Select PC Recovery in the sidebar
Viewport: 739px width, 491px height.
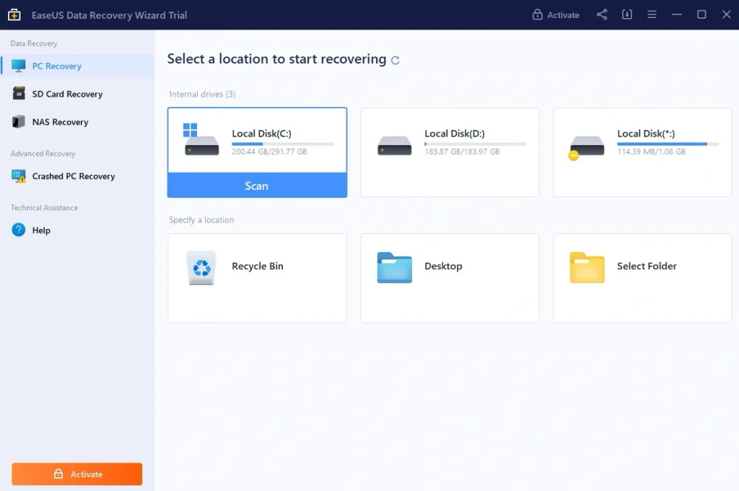[77, 66]
